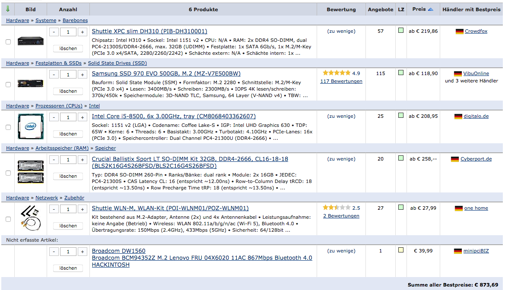Open Samsung SSD 970 EVO thumbnail
The width and height of the screenshot is (505, 290).
coord(31,84)
